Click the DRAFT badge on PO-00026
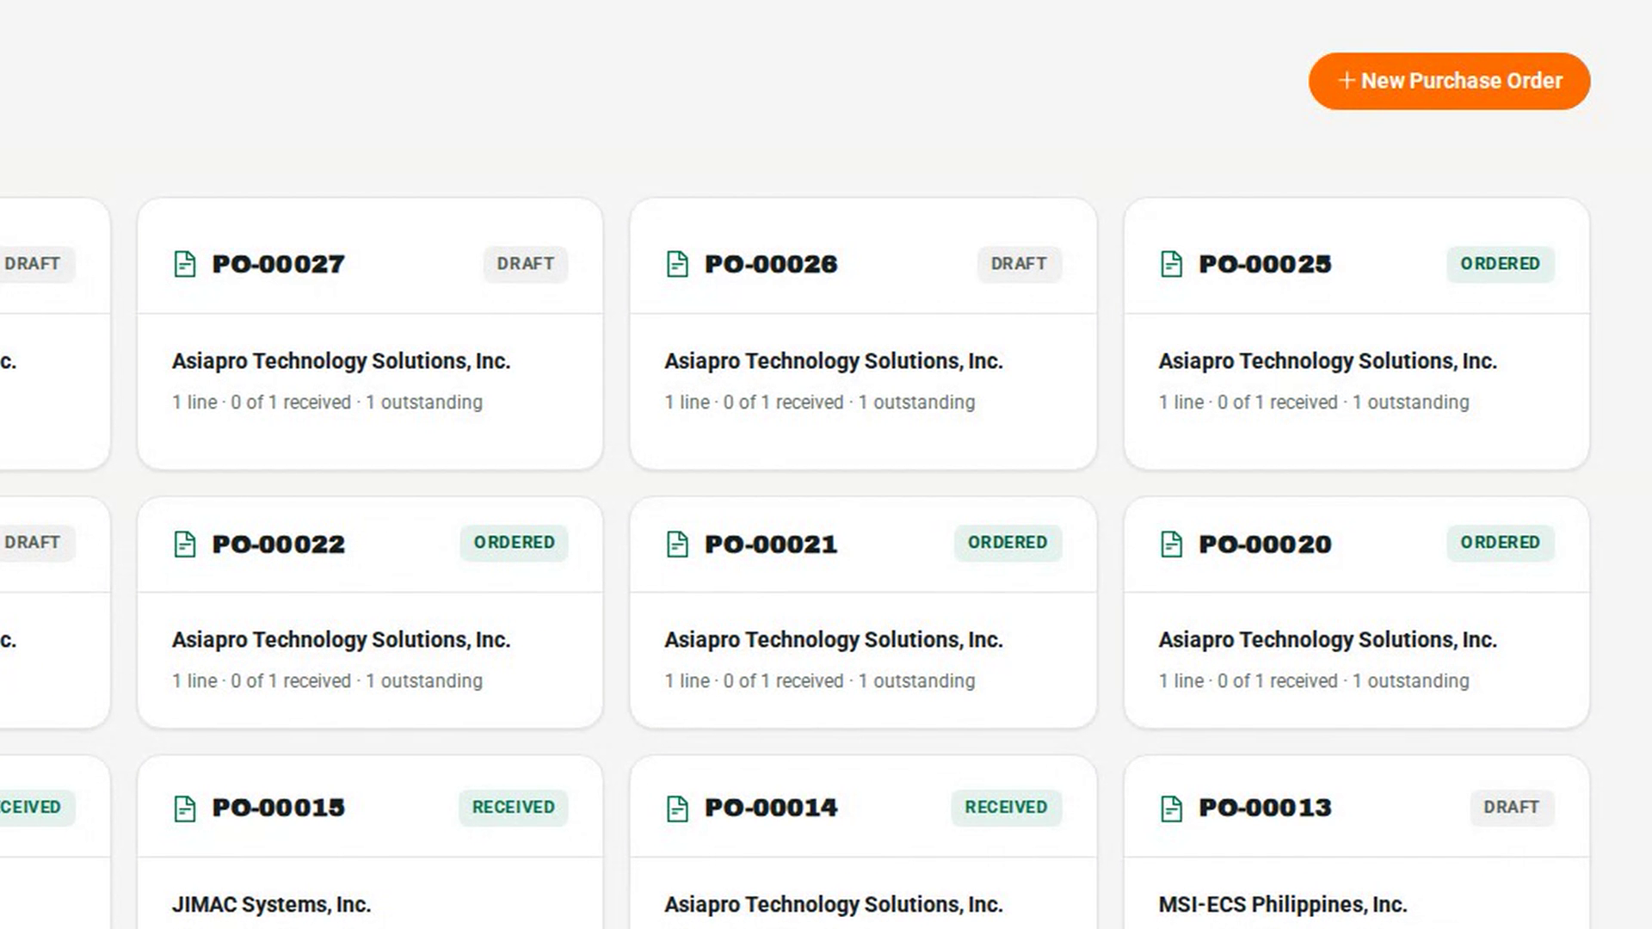Image resolution: width=1652 pixels, height=929 pixels. click(x=1019, y=264)
